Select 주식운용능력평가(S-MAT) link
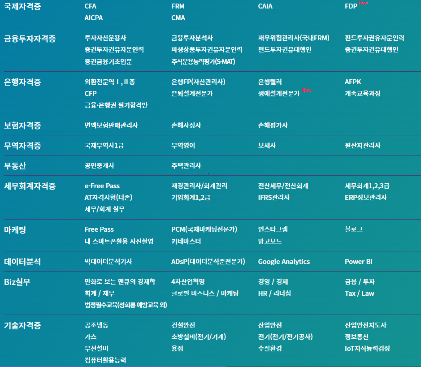Screen dimensions: 421x367 (203, 61)
